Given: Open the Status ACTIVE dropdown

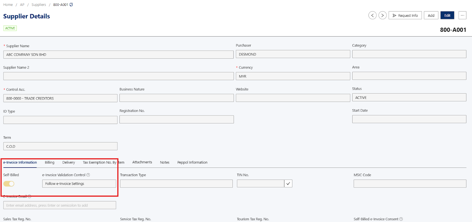Looking at the screenshot, I should click(409, 97).
